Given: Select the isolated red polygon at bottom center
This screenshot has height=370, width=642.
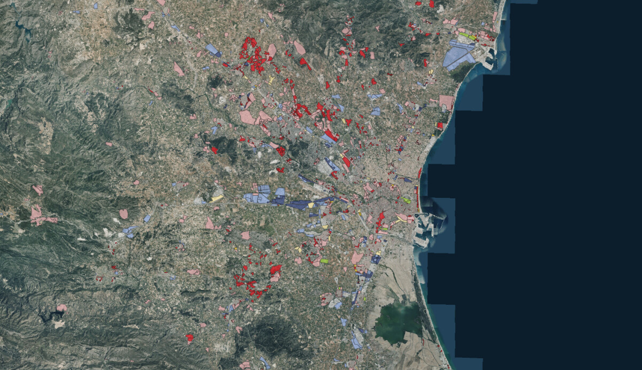Looking at the screenshot, I should click(189, 338).
